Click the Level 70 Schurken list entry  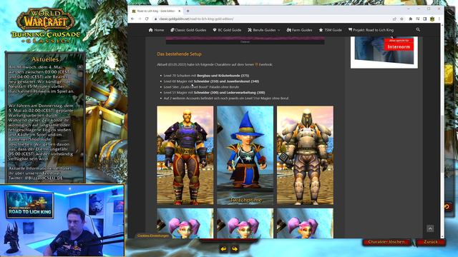coord(206,76)
